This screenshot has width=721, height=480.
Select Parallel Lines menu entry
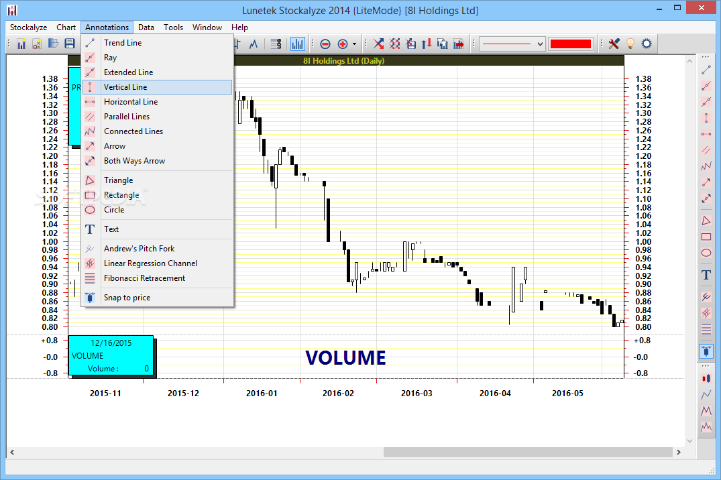(157, 117)
